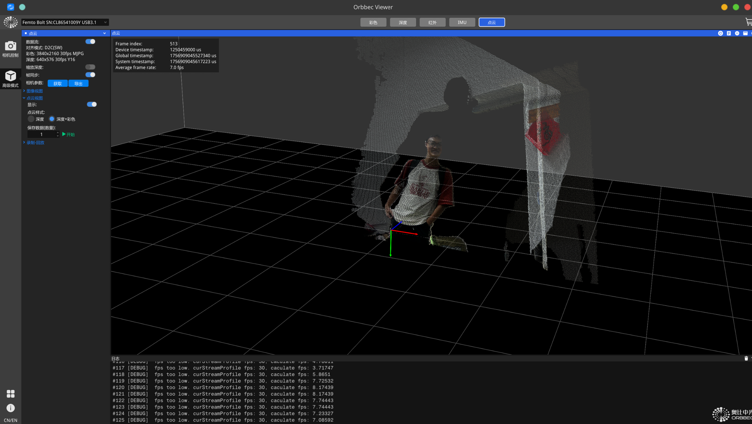
Task: Click the Global timestamp value
Action: click(x=193, y=56)
